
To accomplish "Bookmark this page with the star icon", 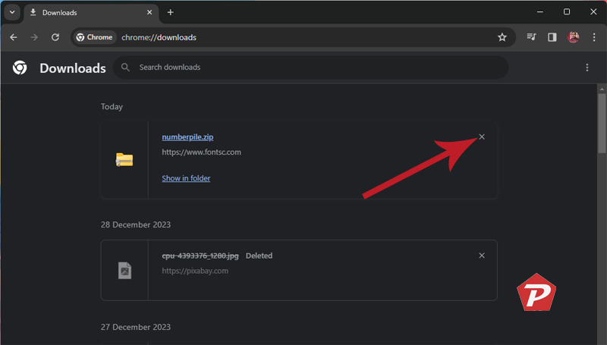I will click(502, 37).
